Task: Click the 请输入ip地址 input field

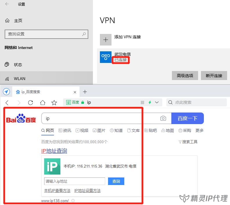Action: click(74, 181)
